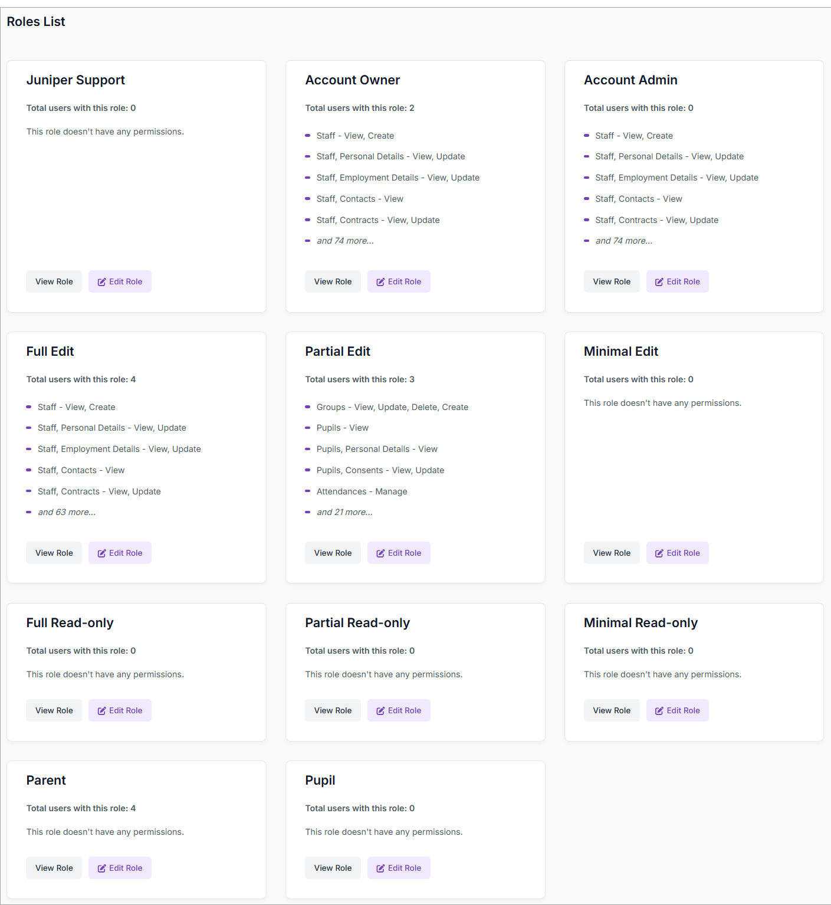The image size is (831, 905).
Task: Expand 'and 63 more...' in Full Edit
Action: pyautogui.click(x=67, y=512)
